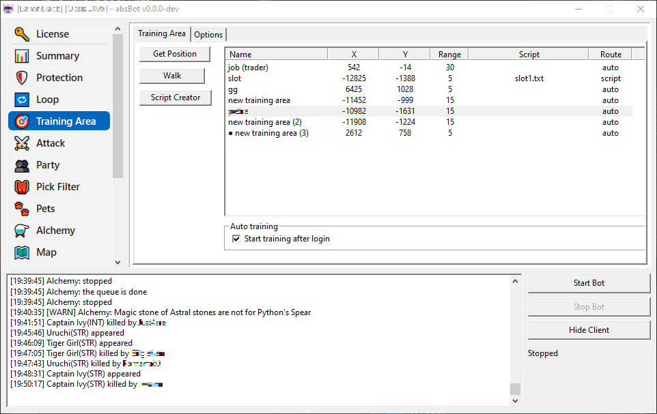Click the Pick Filter backpack icon

(22, 187)
